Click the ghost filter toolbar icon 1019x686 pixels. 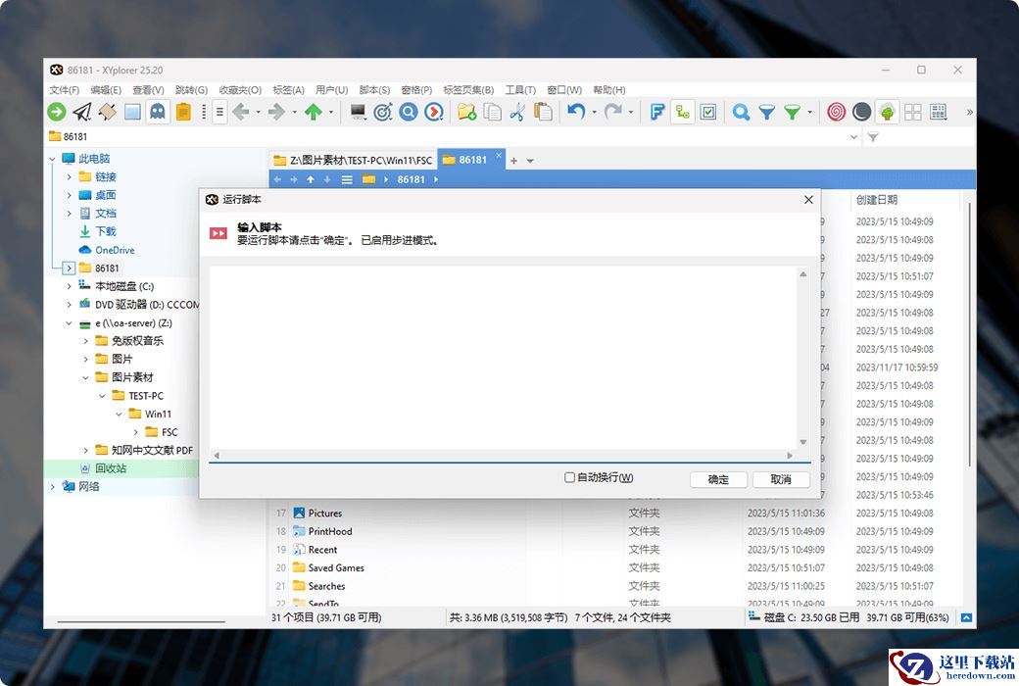[x=157, y=113]
